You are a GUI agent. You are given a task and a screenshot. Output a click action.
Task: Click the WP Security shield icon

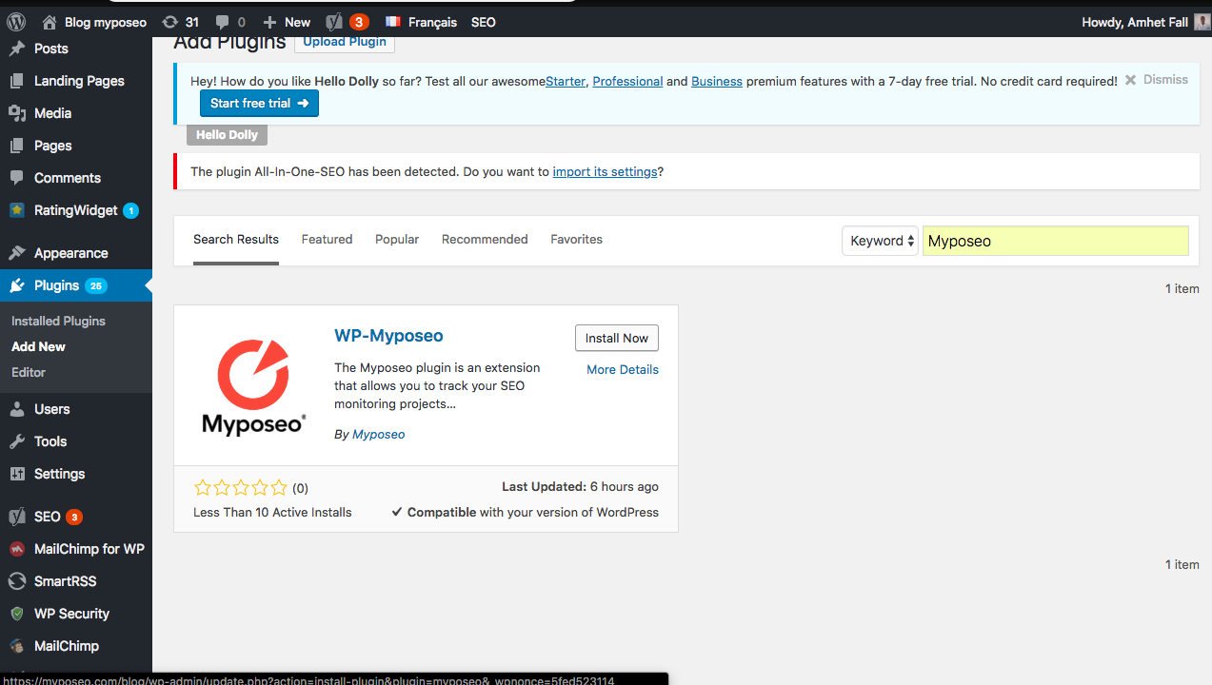(17, 614)
